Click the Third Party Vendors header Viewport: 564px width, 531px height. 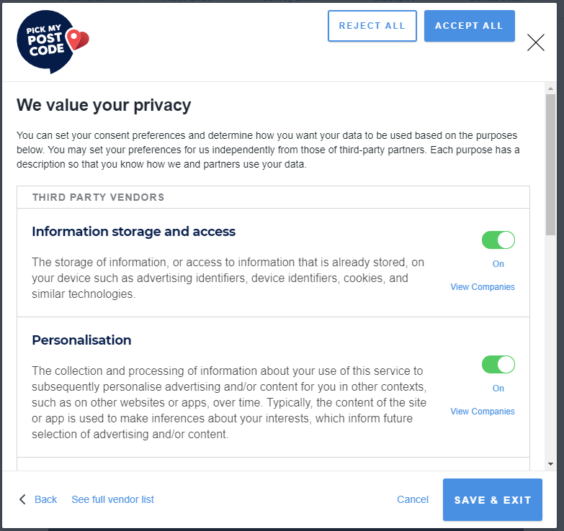coord(98,197)
